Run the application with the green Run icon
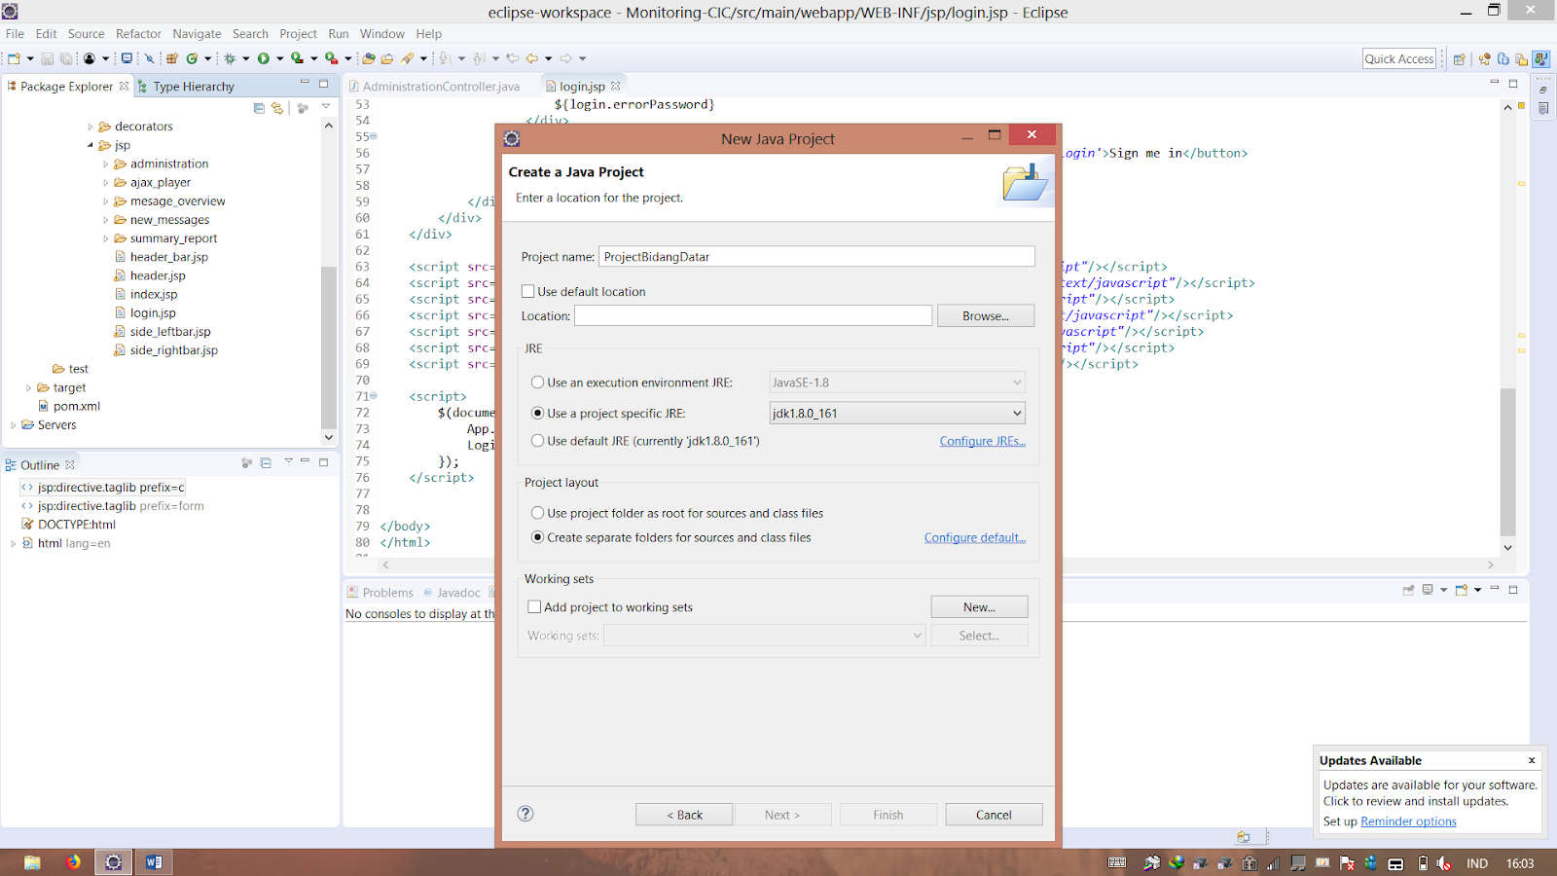Viewport: 1557px width, 876px height. point(263,57)
